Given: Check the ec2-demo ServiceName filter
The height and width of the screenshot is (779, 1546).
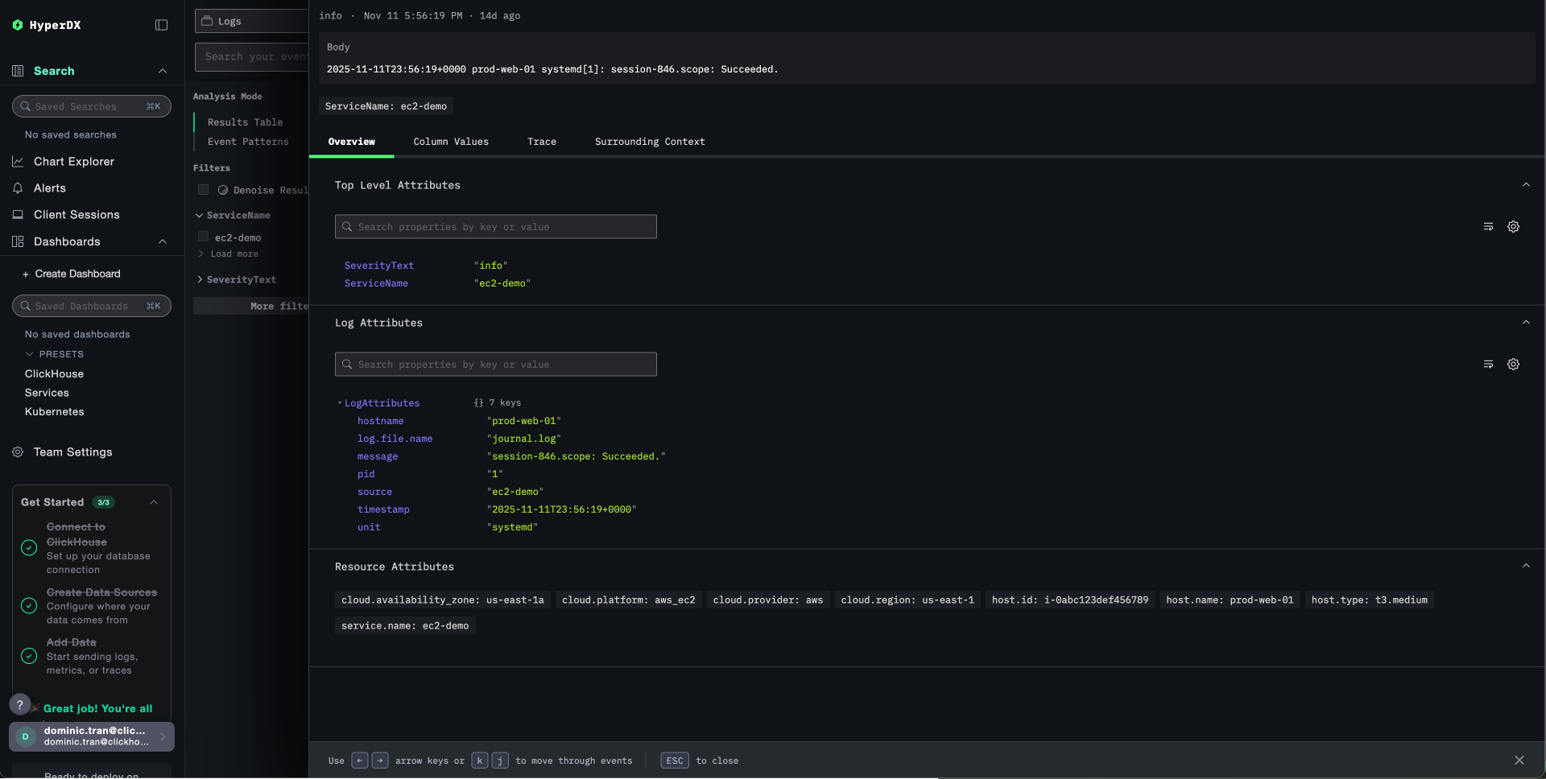Looking at the screenshot, I should point(203,237).
